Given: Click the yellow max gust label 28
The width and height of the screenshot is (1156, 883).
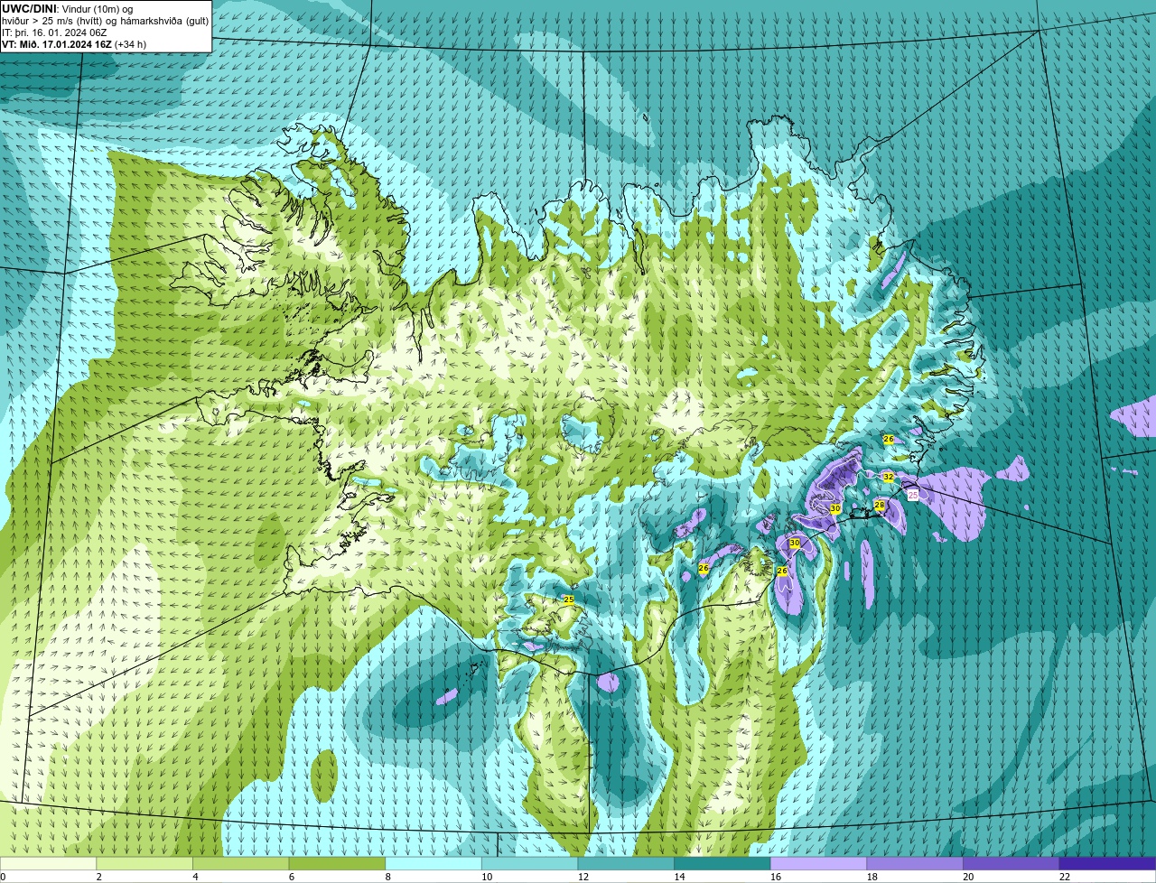Looking at the screenshot, I should click(880, 505).
